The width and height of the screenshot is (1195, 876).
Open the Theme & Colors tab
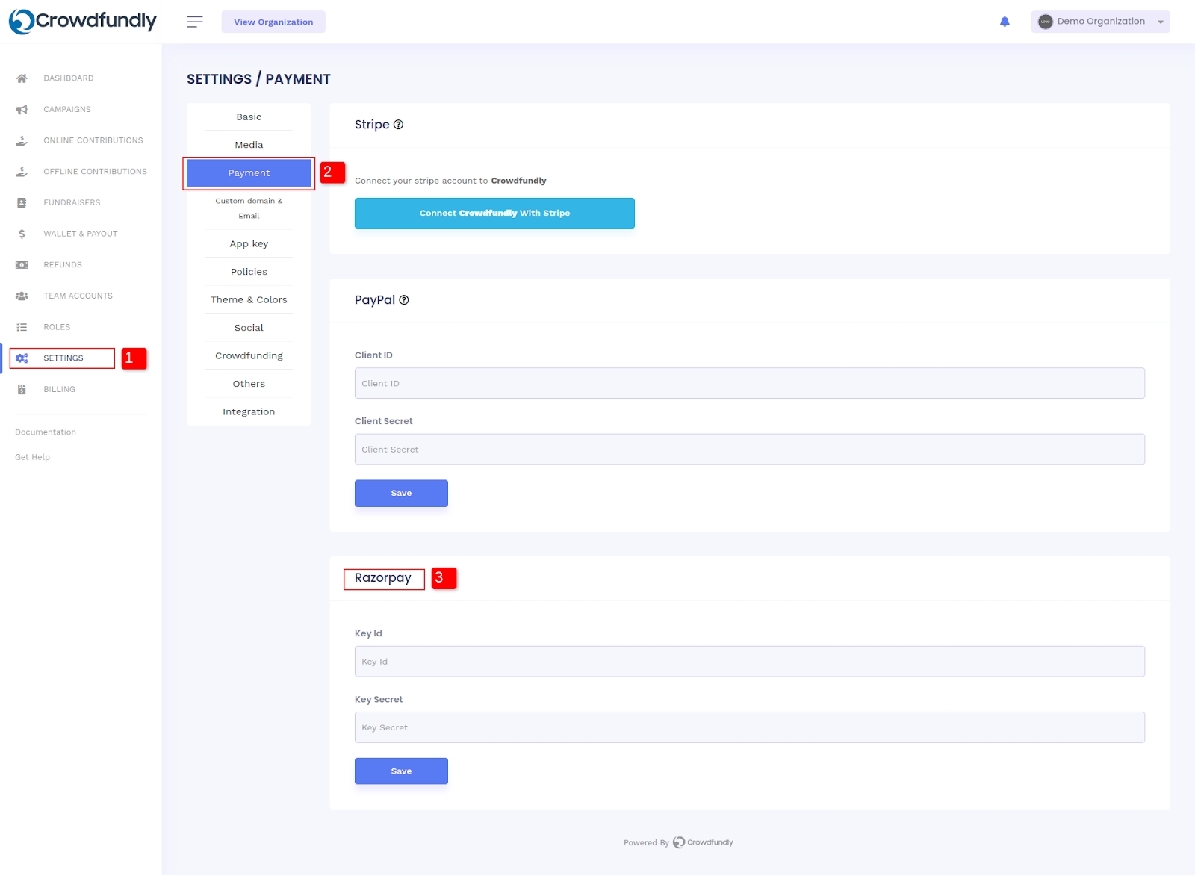(249, 300)
